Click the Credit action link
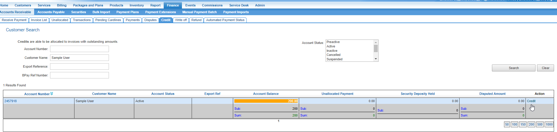 click(x=531, y=101)
